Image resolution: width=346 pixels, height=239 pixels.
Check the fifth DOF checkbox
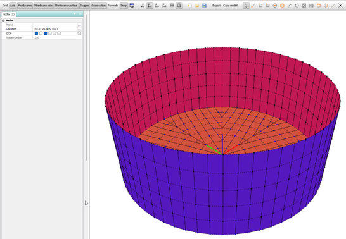pos(54,34)
